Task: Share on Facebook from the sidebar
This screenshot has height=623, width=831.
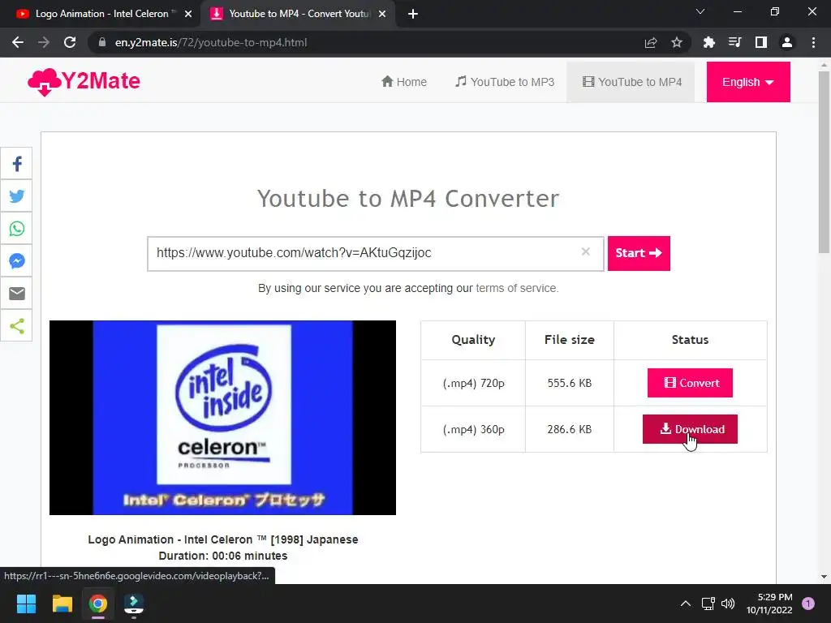Action: [16, 164]
